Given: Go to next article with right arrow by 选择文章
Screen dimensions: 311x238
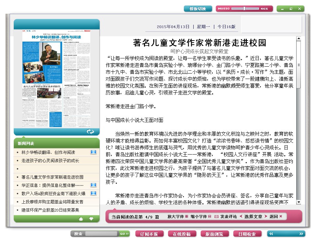Looking at the screenshot, I should [266, 216].
